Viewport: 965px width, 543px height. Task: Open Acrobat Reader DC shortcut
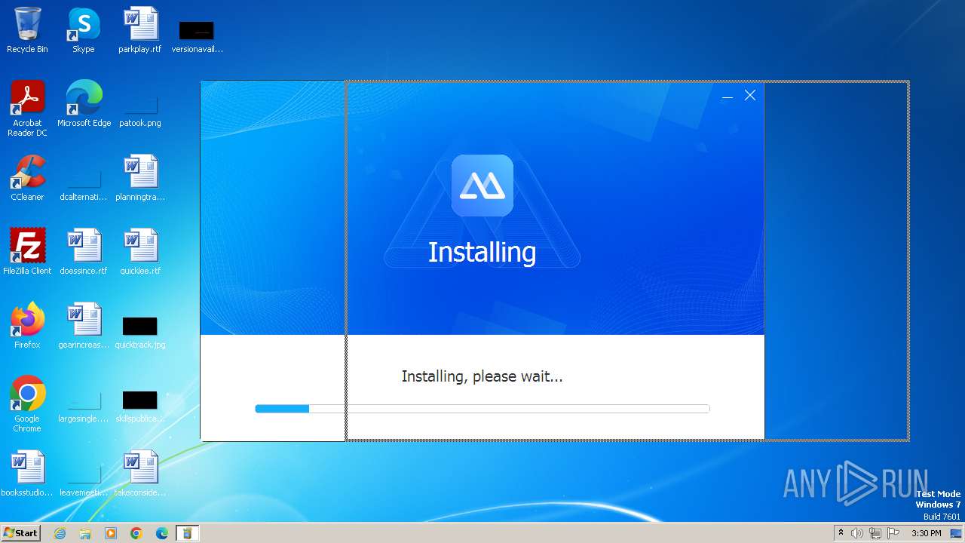click(27, 109)
